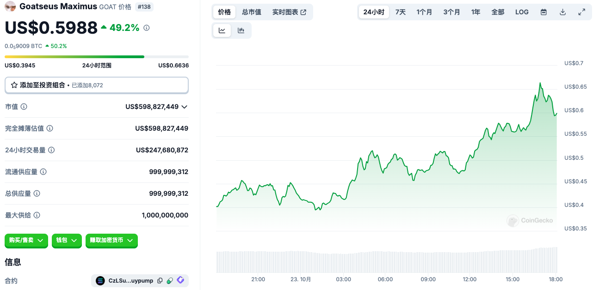Switch to the line chart view
Screen dimensions: 599x290
(x=222, y=30)
